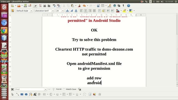Toggle Bold formatting
178x100 pixels.
point(67,11)
